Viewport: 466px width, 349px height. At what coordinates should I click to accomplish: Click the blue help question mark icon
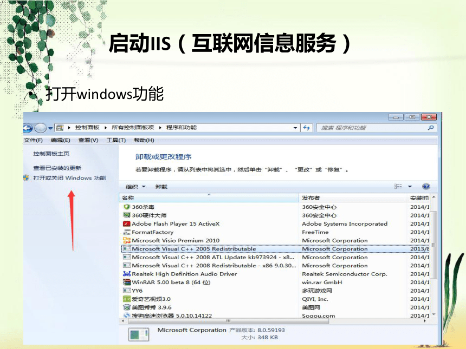coord(426,186)
